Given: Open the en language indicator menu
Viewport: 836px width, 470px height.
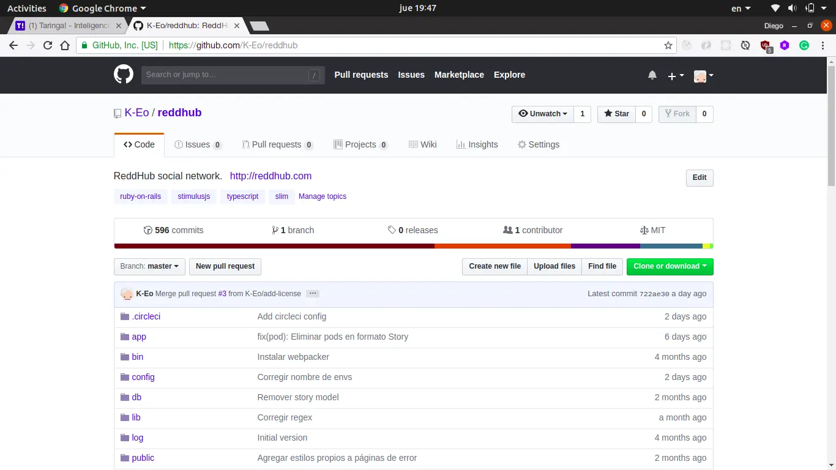Looking at the screenshot, I should (x=741, y=8).
